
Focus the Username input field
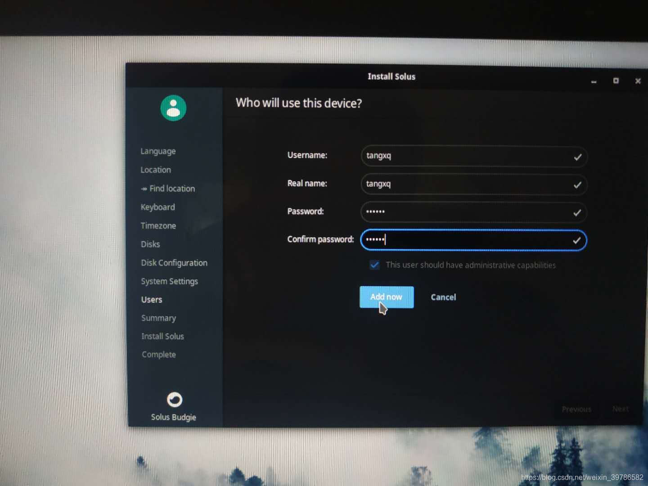coord(474,157)
